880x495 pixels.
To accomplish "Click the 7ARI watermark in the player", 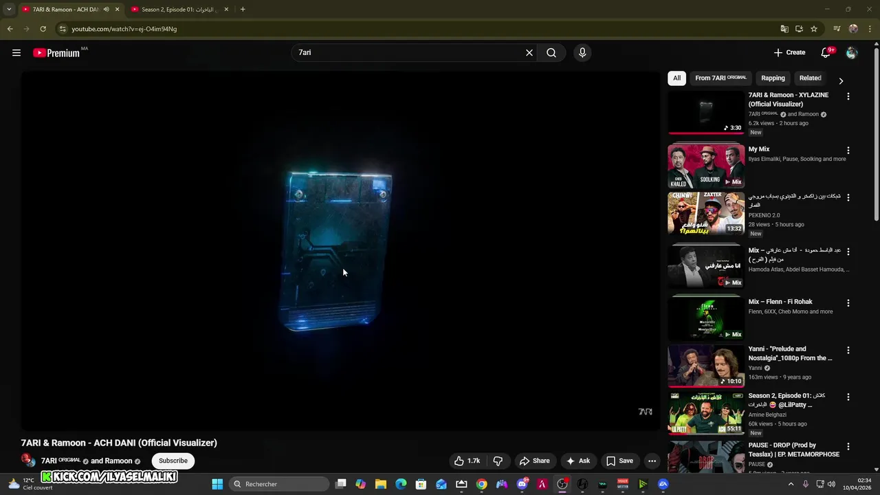I will pyautogui.click(x=645, y=412).
